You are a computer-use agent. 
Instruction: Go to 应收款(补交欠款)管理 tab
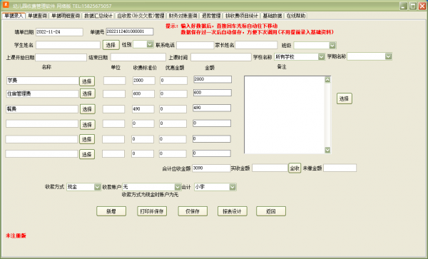click(141, 16)
